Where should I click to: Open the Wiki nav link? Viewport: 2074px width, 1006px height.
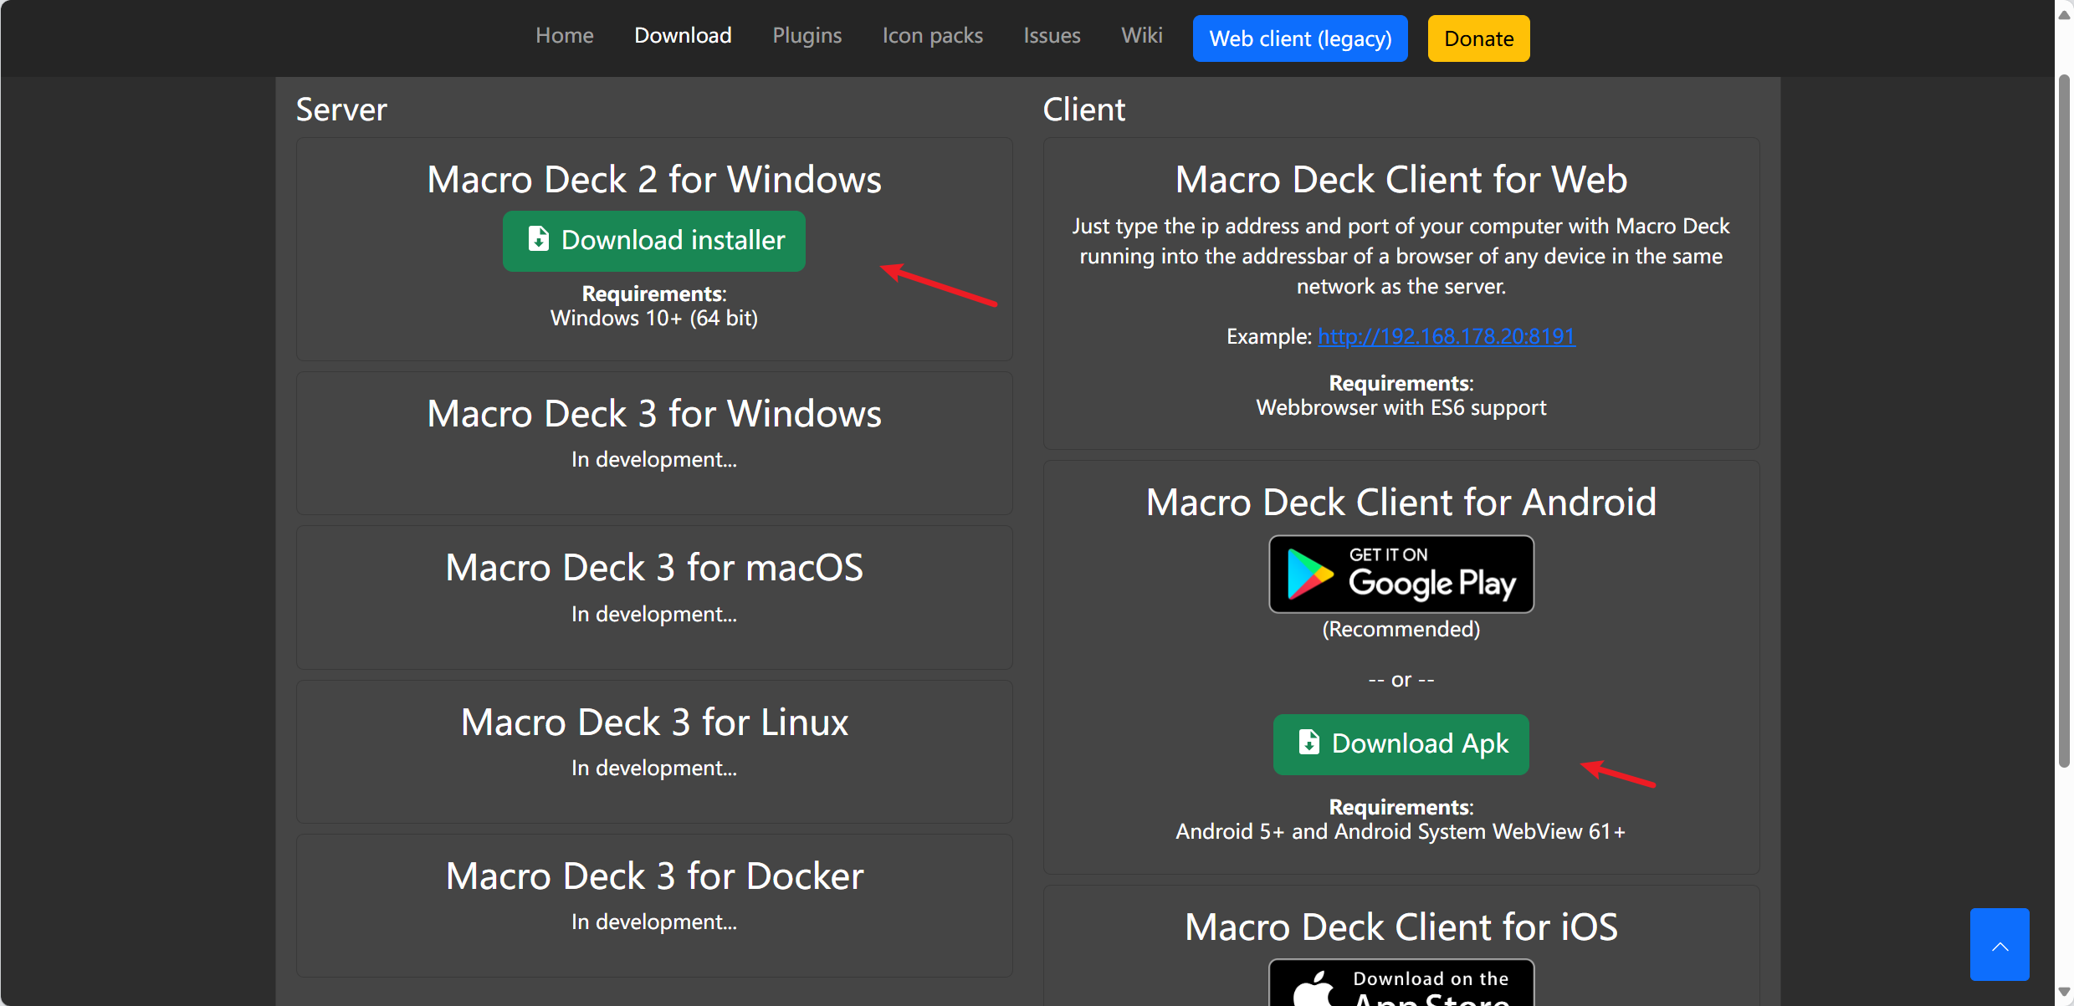tap(1141, 35)
